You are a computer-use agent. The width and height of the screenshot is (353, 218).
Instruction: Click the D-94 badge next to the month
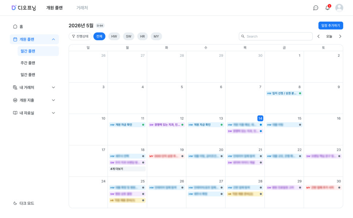tap(100, 26)
